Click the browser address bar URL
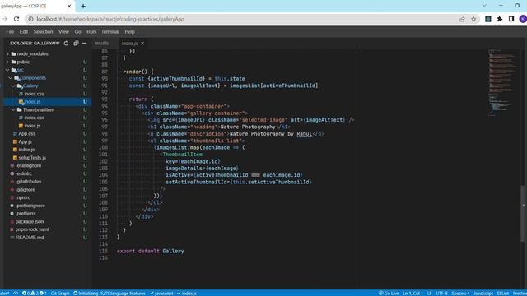 point(110,19)
